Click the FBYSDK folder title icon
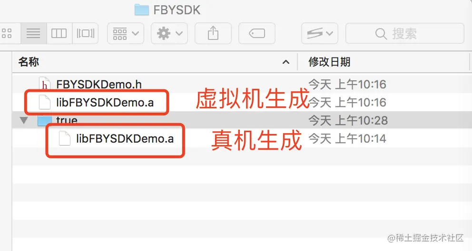The image size is (472, 251). click(x=141, y=10)
